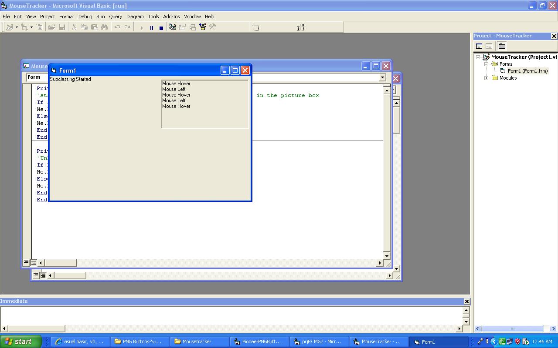Viewport: 558px width, 348px height.
Task: Click inside the Immediate window text area
Action: pyautogui.click(x=231, y=315)
